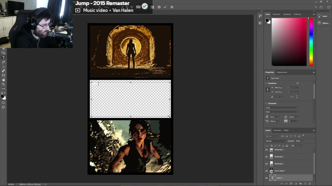Pick a hue on the spectrum slider
The width and height of the screenshot is (332, 186).
[x=311, y=42]
